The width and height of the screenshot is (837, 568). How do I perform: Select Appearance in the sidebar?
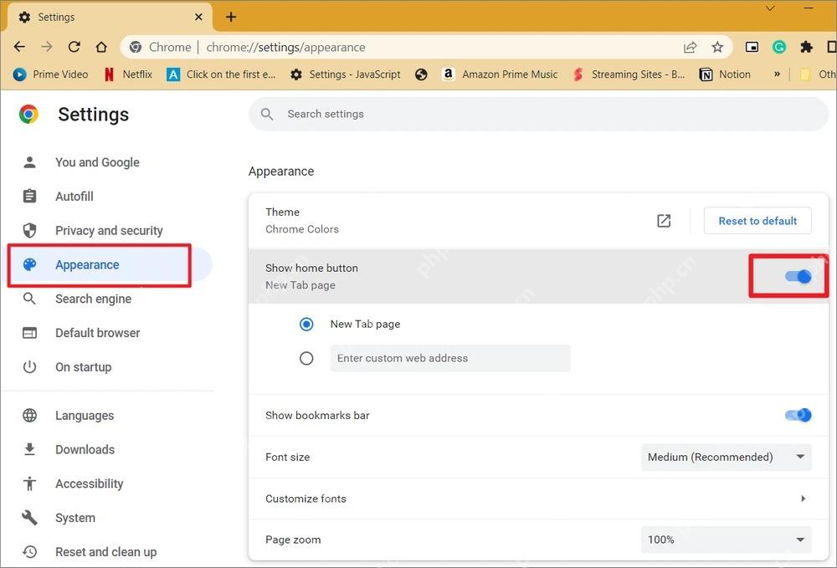tap(87, 264)
